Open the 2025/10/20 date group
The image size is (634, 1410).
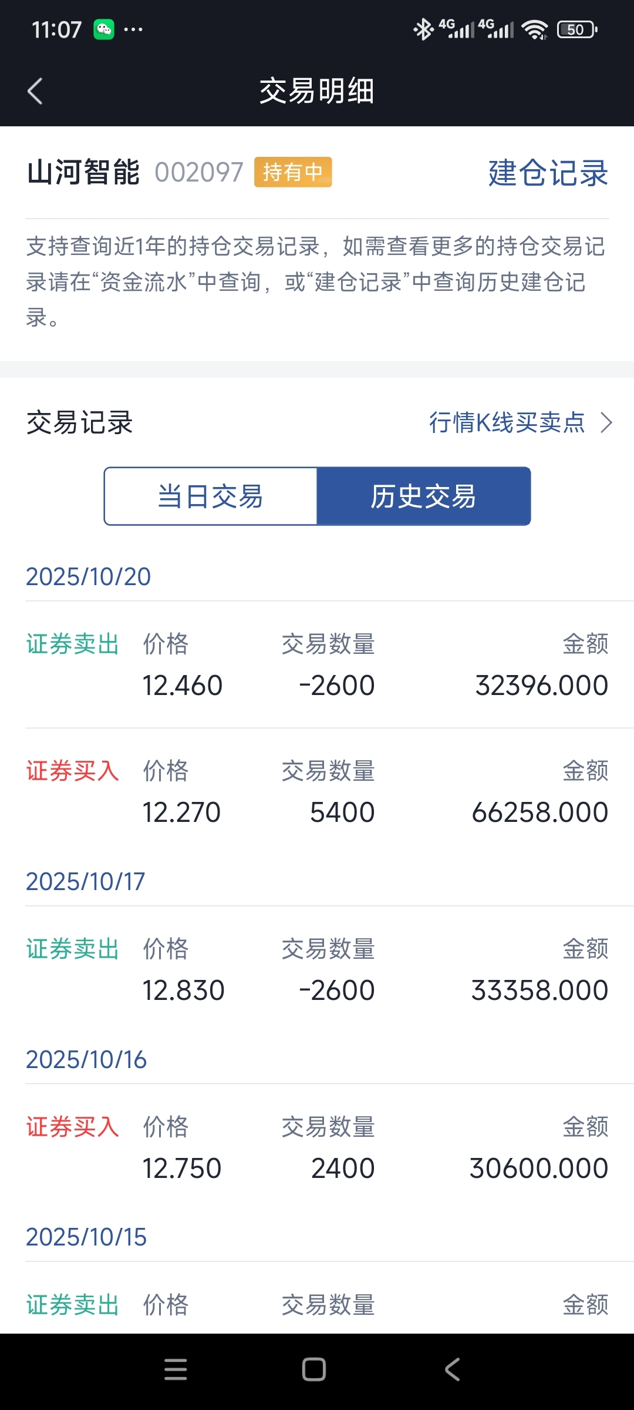click(x=88, y=576)
